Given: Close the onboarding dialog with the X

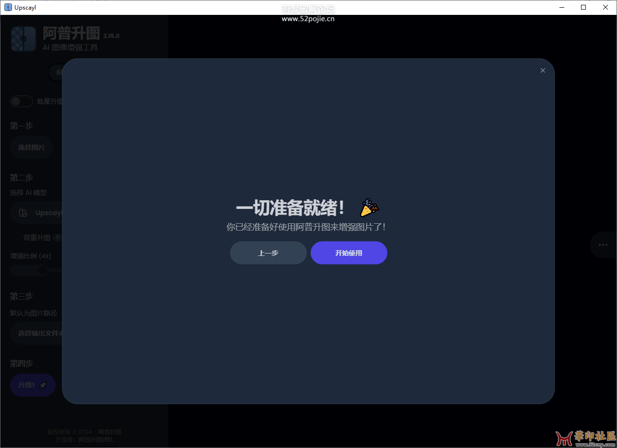Looking at the screenshot, I should [543, 71].
